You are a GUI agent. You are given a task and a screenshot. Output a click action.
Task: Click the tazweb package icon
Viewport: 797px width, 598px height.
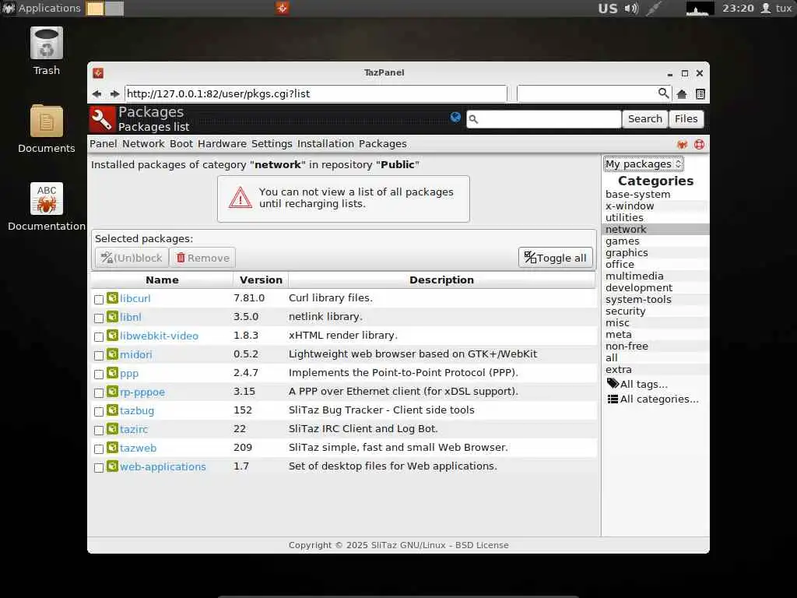pyautogui.click(x=112, y=448)
